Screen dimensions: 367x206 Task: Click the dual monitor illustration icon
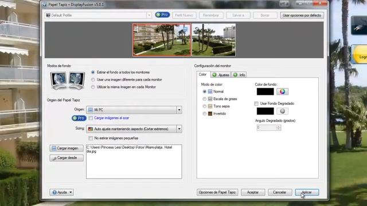coord(68,81)
